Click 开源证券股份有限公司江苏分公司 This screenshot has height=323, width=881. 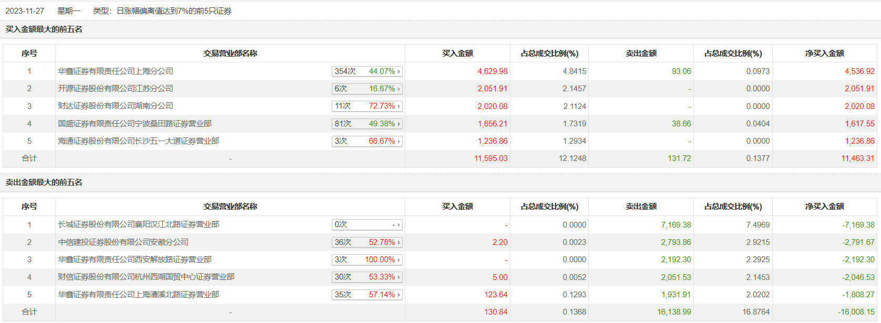(116, 89)
